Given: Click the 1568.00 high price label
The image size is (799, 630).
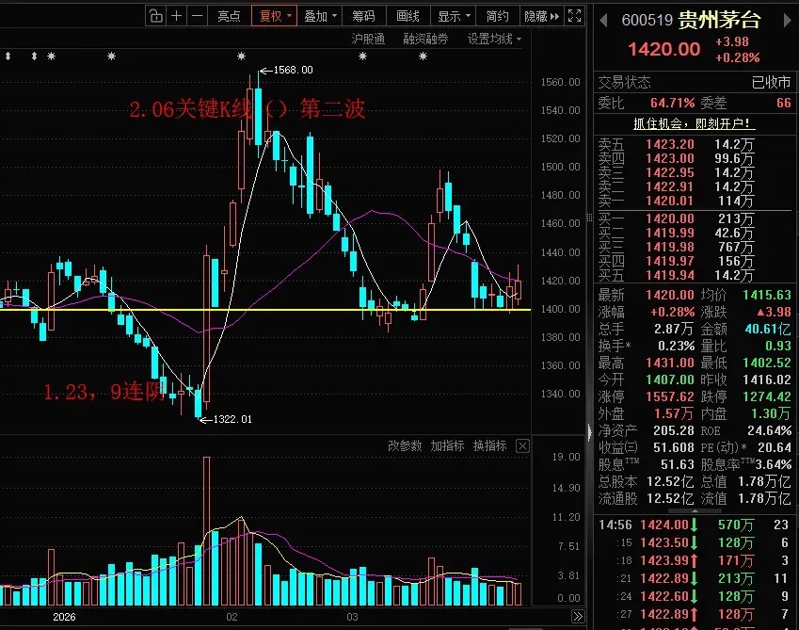Looking at the screenshot, I should 293,70.
